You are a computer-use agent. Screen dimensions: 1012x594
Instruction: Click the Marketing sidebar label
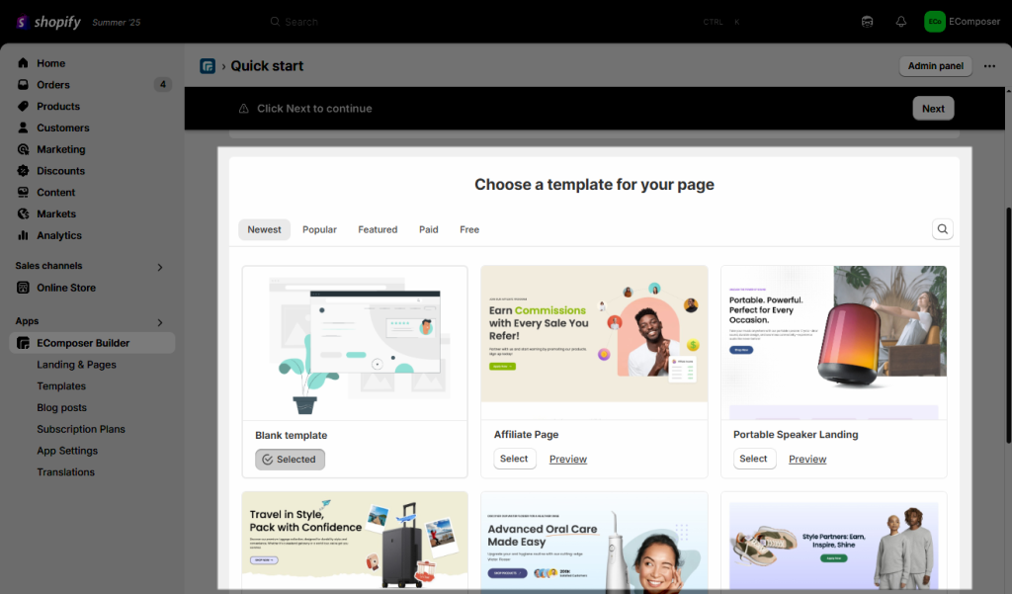(x=60, y=149)
